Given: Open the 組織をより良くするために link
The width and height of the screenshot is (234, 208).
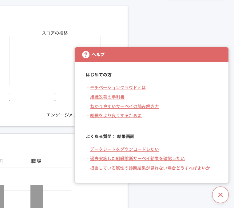Looking at the screenshot, I should (x=116, y=116).
